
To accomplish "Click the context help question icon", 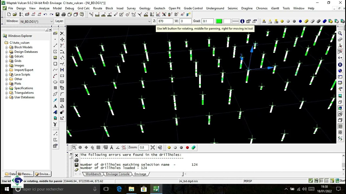I will pyautogui.click(x=82, y=14).
